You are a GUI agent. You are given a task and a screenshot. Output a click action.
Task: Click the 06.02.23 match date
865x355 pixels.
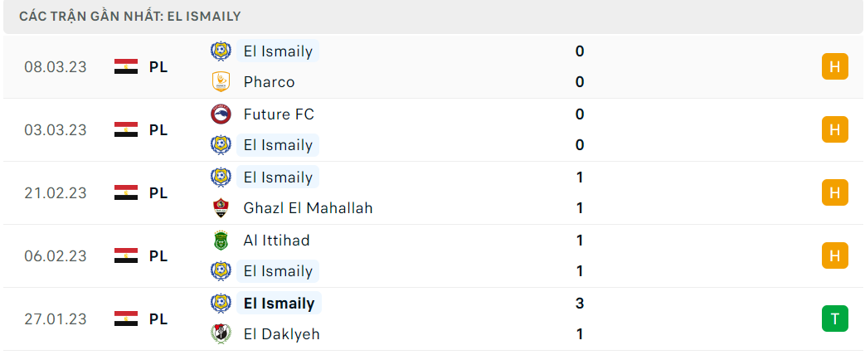tap(56, 256)
